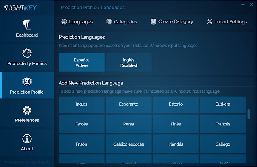Click the Prediction Profile sidebar label

27,92
